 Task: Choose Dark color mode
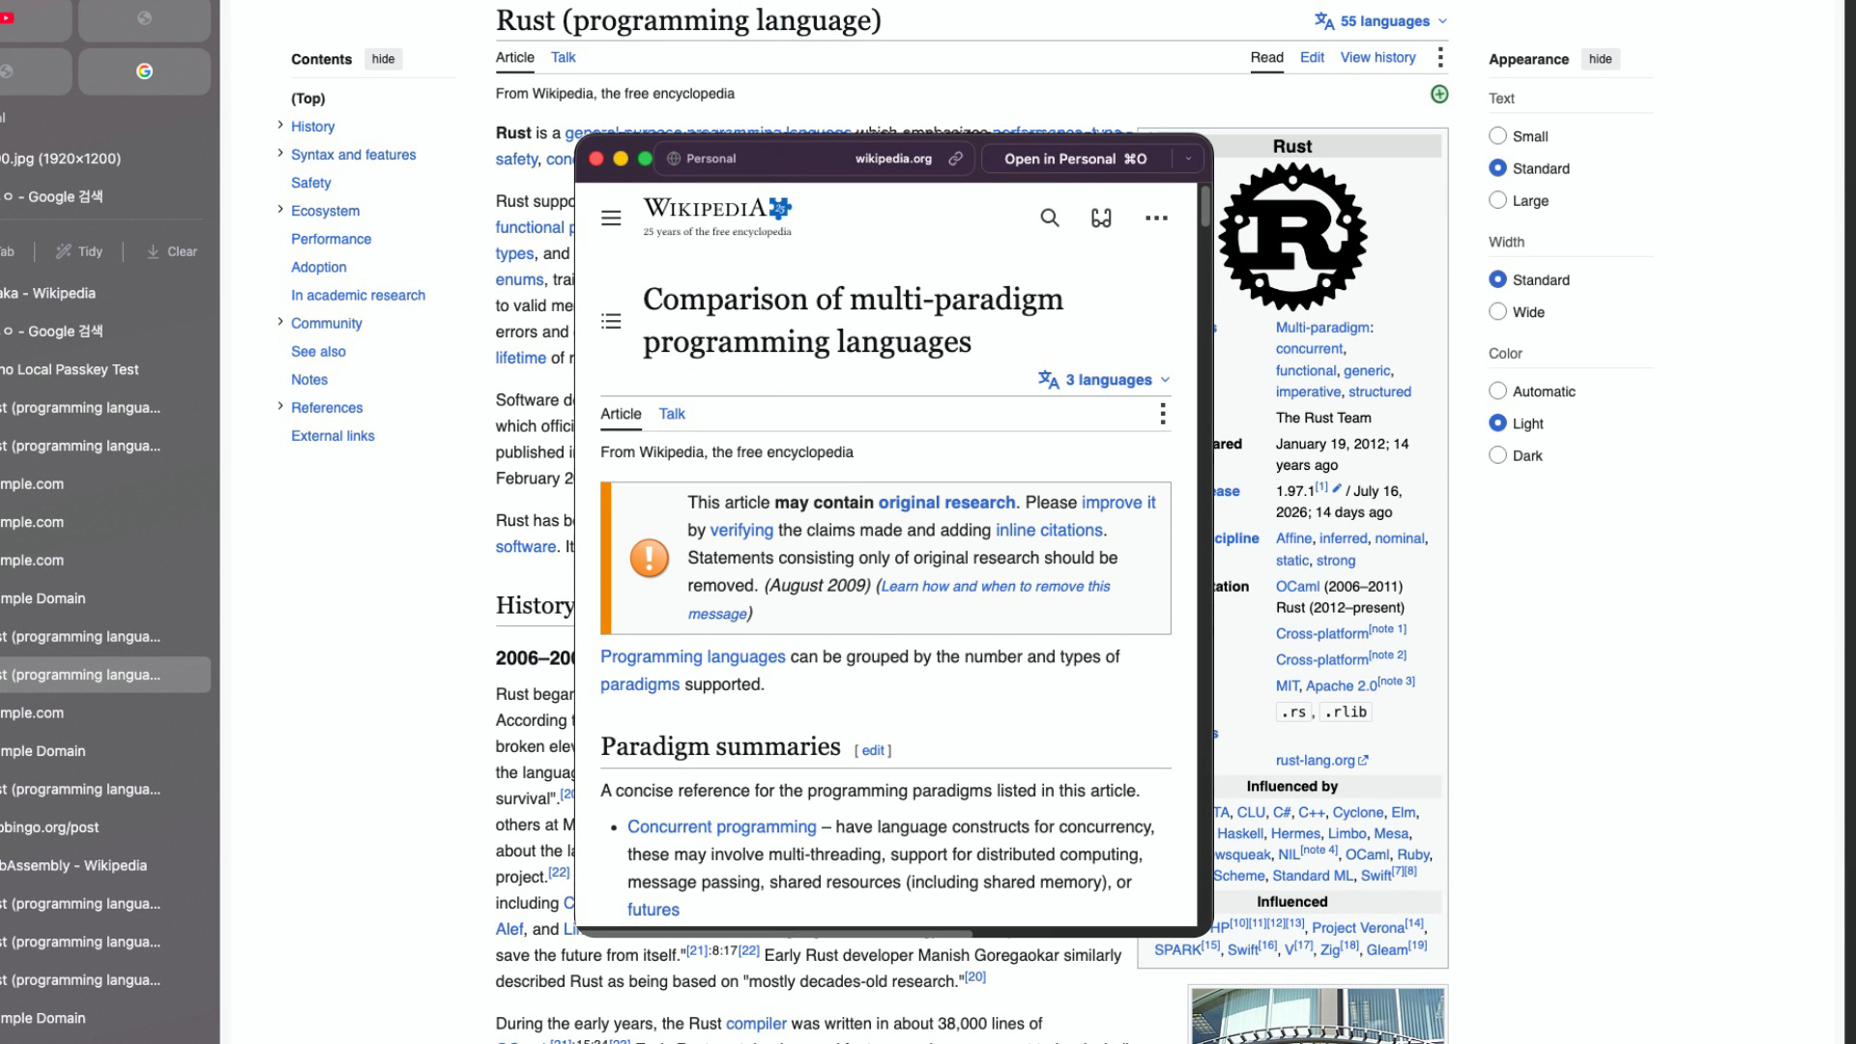[x=1497, y=454]
